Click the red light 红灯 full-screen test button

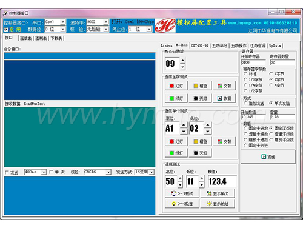tap(176, 85)
